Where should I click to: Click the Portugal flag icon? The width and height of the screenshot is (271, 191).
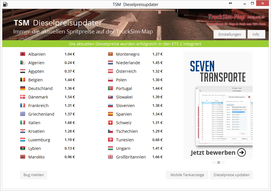coord(110,88)
